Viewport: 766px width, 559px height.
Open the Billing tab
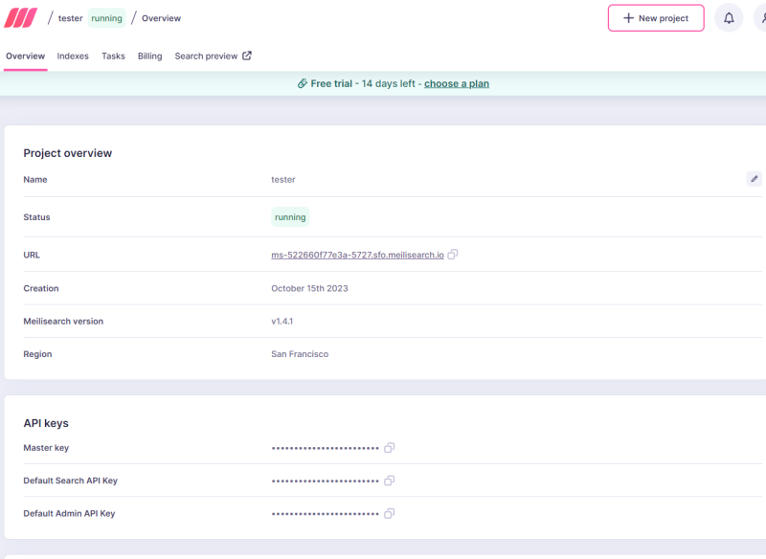150,56
